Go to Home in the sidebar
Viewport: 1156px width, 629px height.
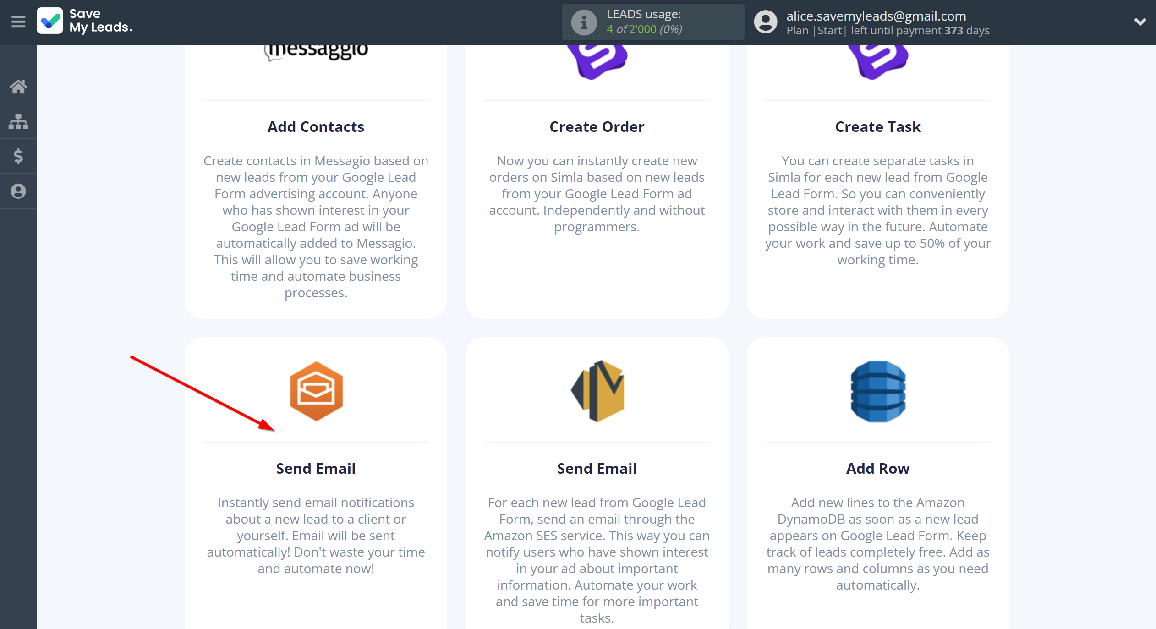coord(18,86)
